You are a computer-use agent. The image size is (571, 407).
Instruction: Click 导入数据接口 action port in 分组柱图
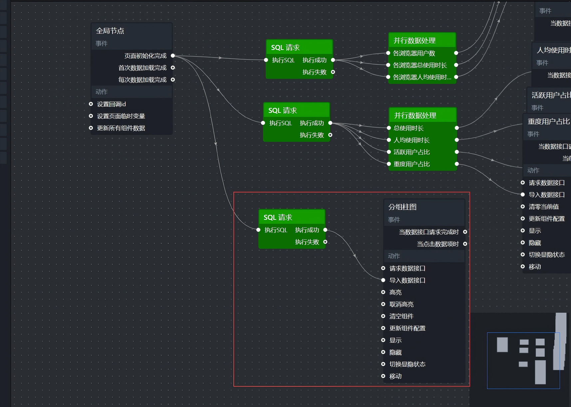[383, 280]
